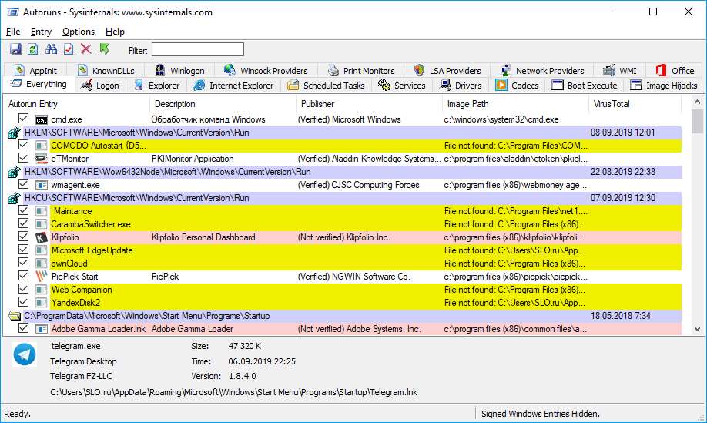Select the Image Hijacks tab
This screenshot has height=423, width=707.
click(663, 86)
